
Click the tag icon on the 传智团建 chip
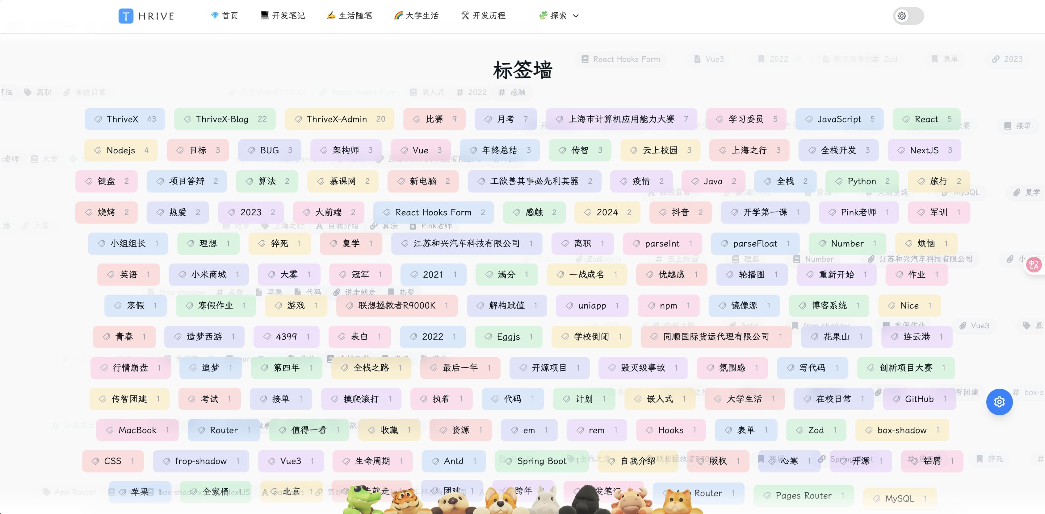102,399
